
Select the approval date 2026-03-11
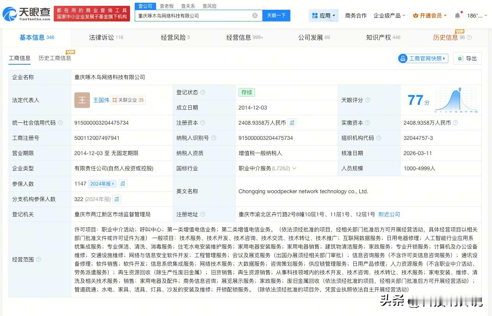point(418,153)
